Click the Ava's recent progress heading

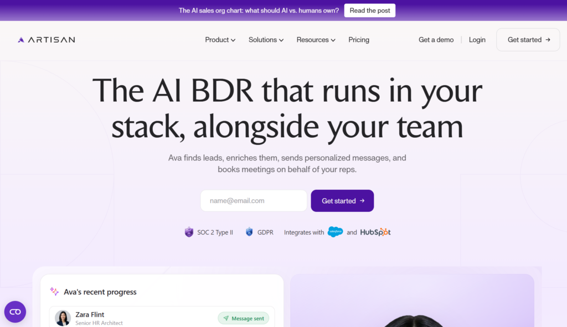click(x=100, y=292)
